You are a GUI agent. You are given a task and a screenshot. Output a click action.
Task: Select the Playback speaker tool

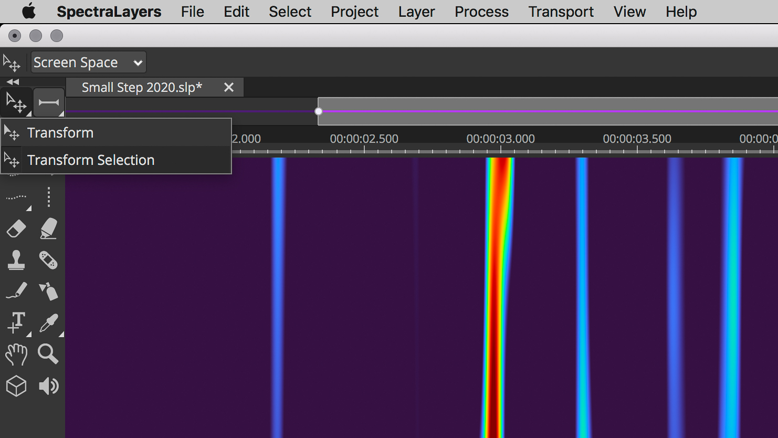[48, 386]
